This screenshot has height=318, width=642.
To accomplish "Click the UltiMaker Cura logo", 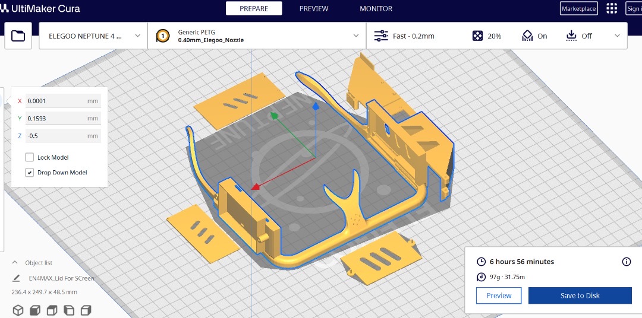I will tap(40, 8).
